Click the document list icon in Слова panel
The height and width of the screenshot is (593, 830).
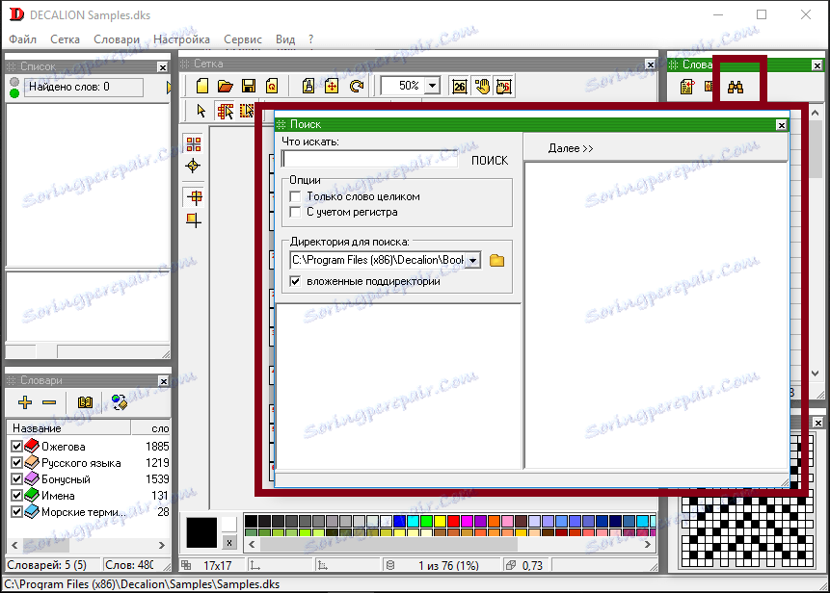(687, 87)
